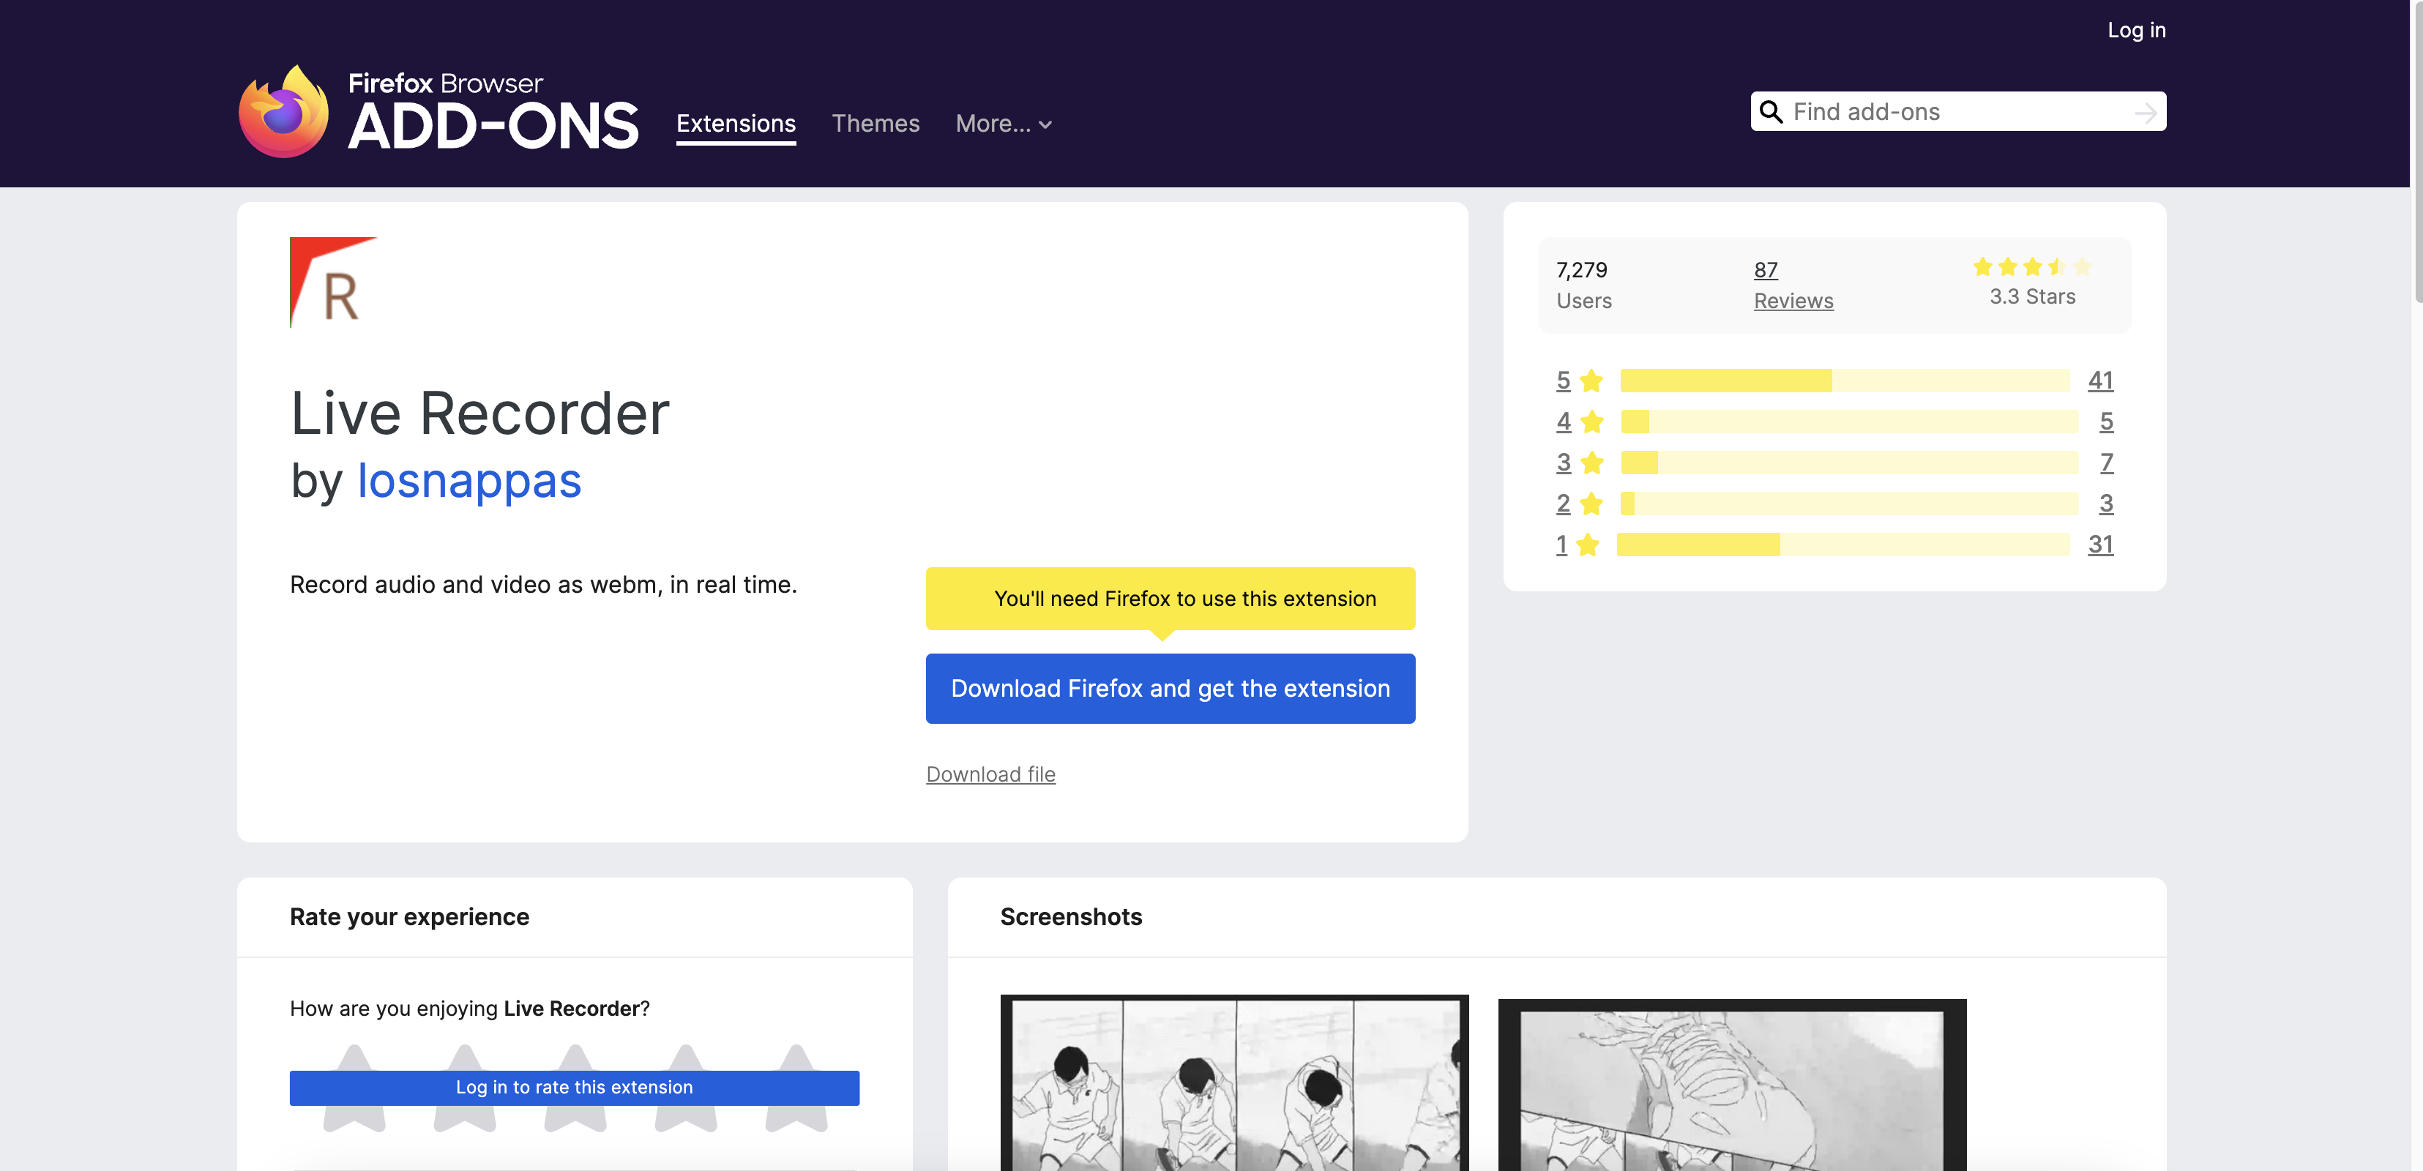Click the 4-star rating bar
This screenshot has width=2423, height=1171.
tap(1849, 422)
